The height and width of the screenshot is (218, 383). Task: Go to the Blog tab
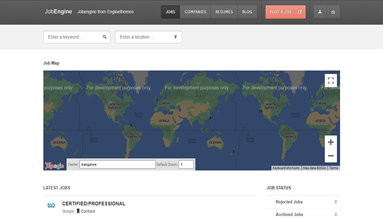247,11
